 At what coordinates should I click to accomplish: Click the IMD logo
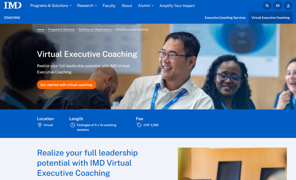pyautogui.click(x=13, y=5)
